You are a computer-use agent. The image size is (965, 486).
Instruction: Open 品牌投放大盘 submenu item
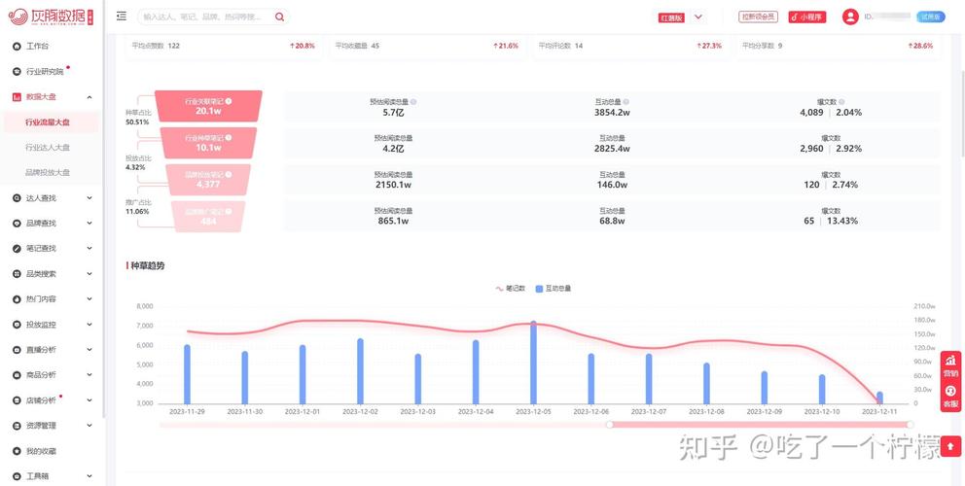coord(48,173)
